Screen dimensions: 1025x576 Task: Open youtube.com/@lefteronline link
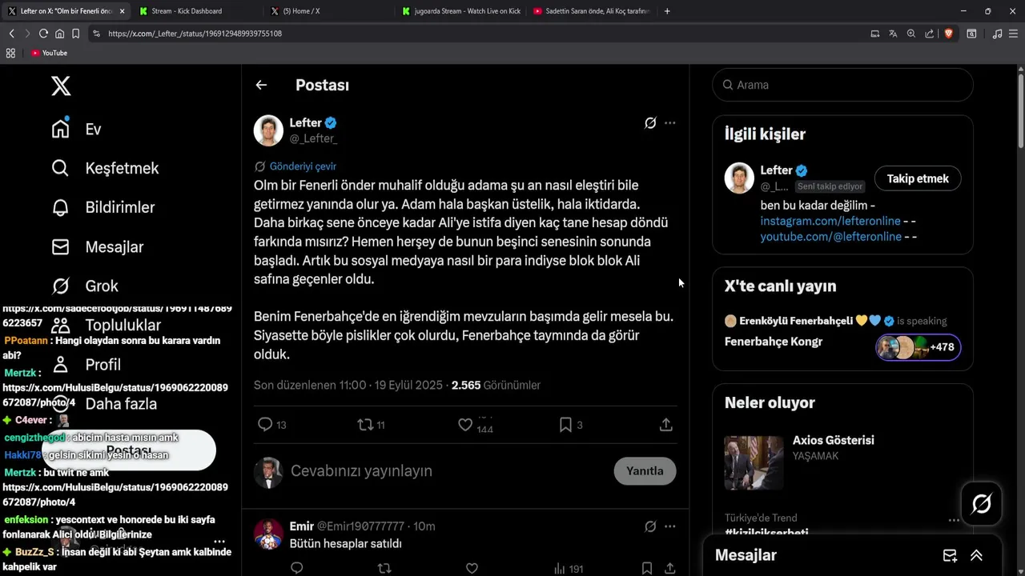tap(830, 237)
